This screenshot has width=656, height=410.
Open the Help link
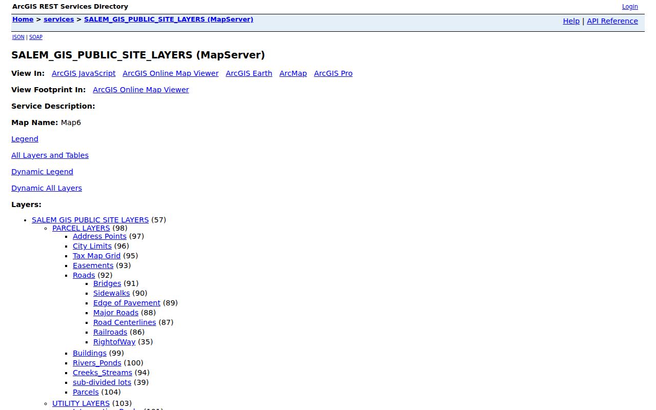coord(571,21)
